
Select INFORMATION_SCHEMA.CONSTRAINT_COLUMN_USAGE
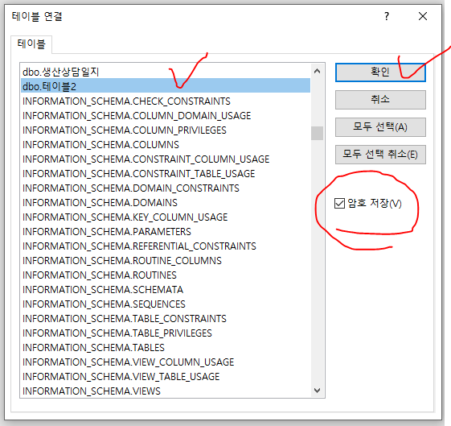(166, 159)
